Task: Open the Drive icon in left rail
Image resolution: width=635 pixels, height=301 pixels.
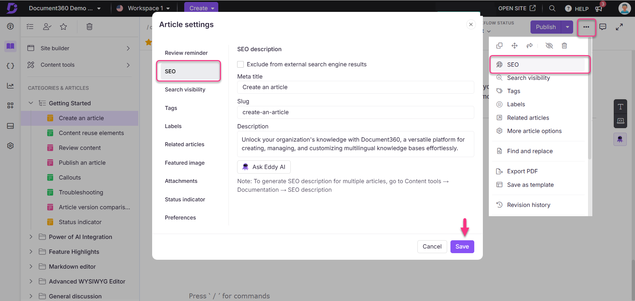Action: (11, 126)
